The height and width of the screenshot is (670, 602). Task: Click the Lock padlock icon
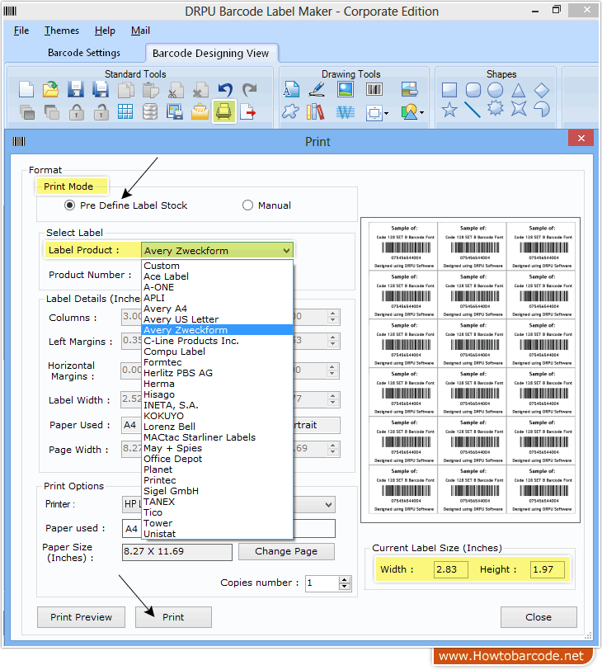(x=77, y=112)
